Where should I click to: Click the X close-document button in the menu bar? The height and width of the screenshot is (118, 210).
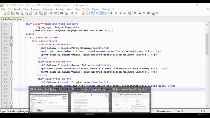coord(208,9)
